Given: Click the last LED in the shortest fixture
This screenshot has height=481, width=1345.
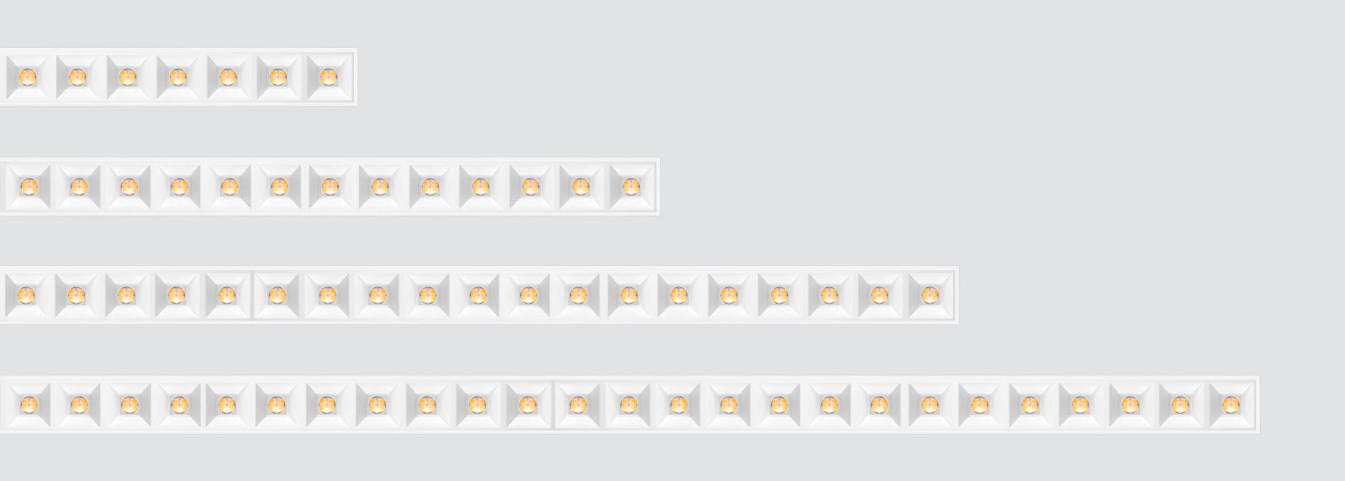Looking at the screenshot, I should click(329, 77).
